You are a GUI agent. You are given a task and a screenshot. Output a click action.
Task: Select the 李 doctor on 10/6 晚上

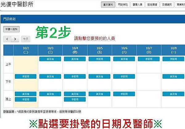(124, 94)
